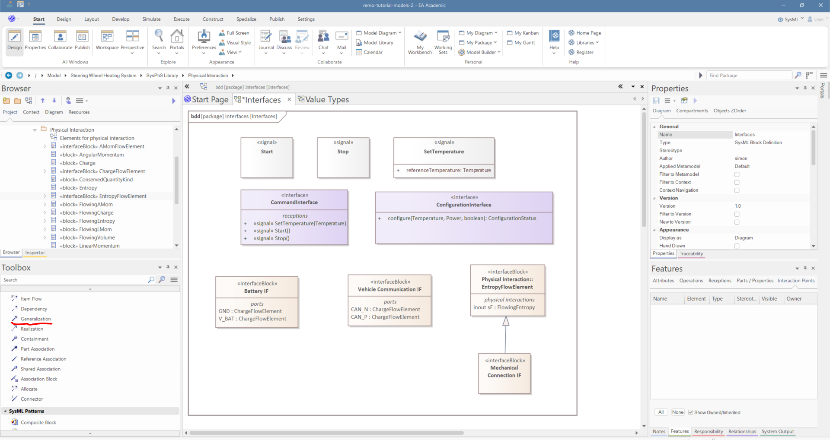The image size is (830, 440).
Task: Choose Composite Block pattern in Toolbox
Action: point(38,422)
